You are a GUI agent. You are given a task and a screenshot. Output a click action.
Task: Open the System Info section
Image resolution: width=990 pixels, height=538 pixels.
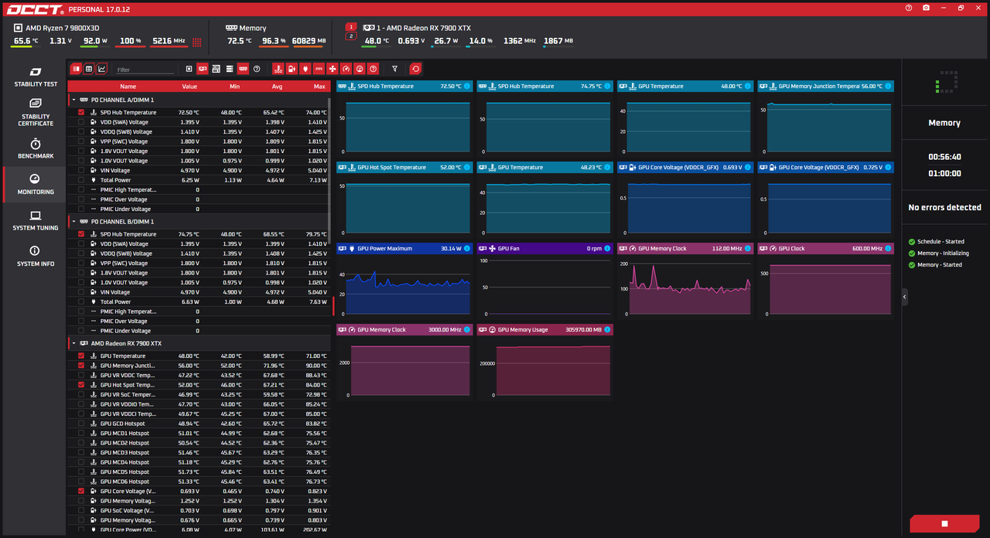tap(36, 257)
